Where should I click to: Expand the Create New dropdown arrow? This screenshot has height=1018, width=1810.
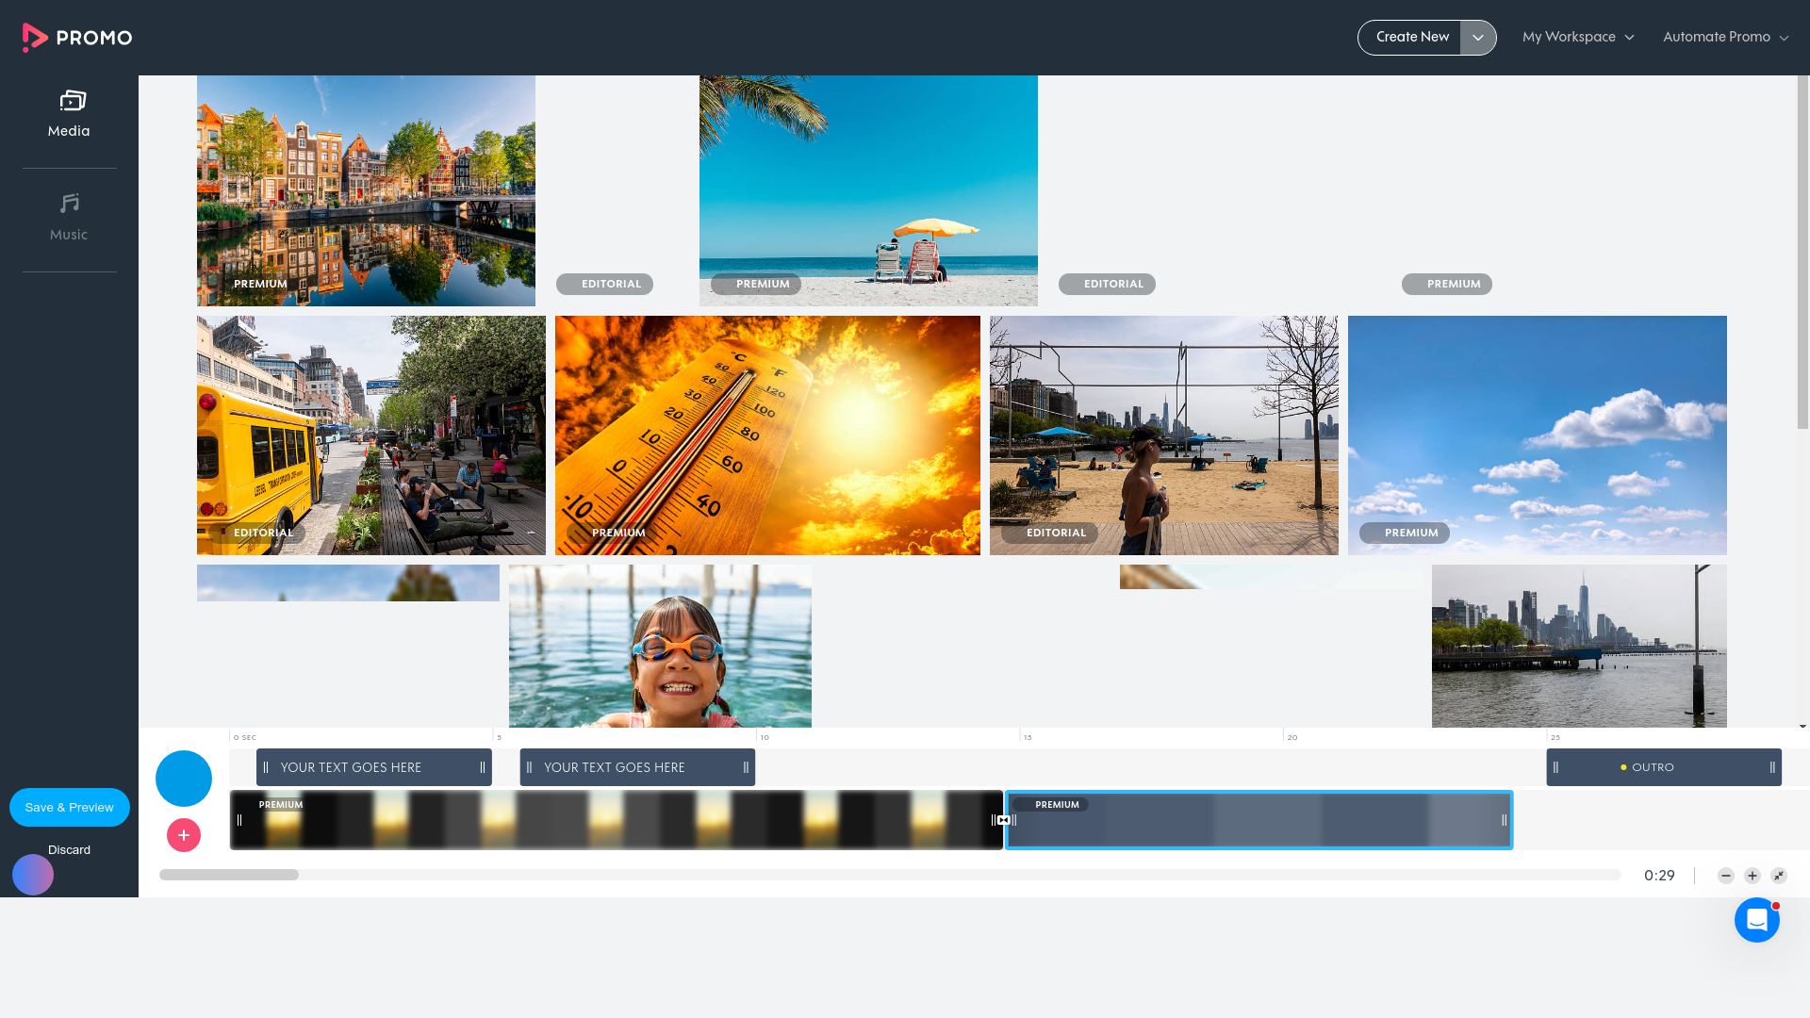click(1478, 37)
